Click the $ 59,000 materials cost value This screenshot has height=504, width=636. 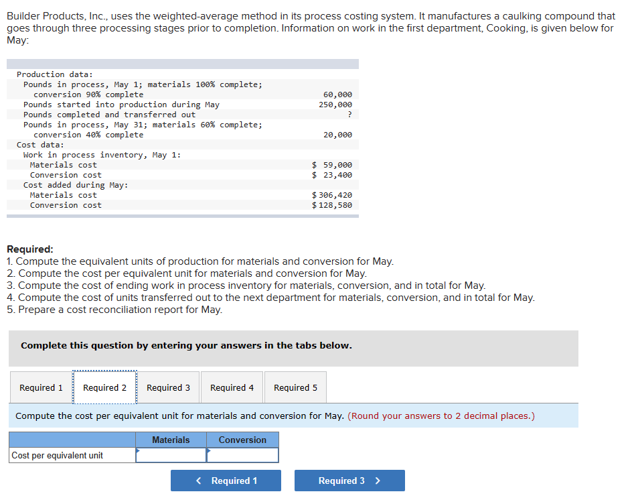coord(332,165)
